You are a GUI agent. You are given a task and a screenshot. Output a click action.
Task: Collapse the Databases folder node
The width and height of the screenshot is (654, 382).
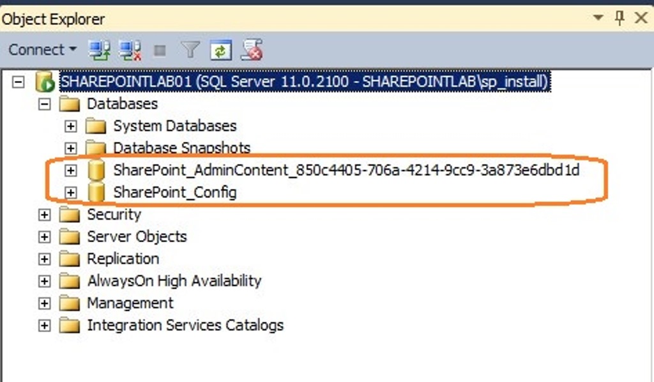pyautogui.click(x=44, y=104)
